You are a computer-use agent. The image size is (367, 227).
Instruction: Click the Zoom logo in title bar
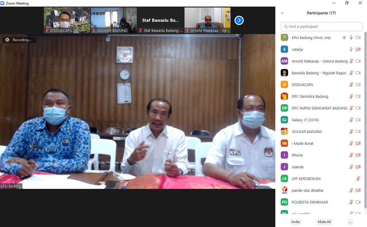coord(3,3)
